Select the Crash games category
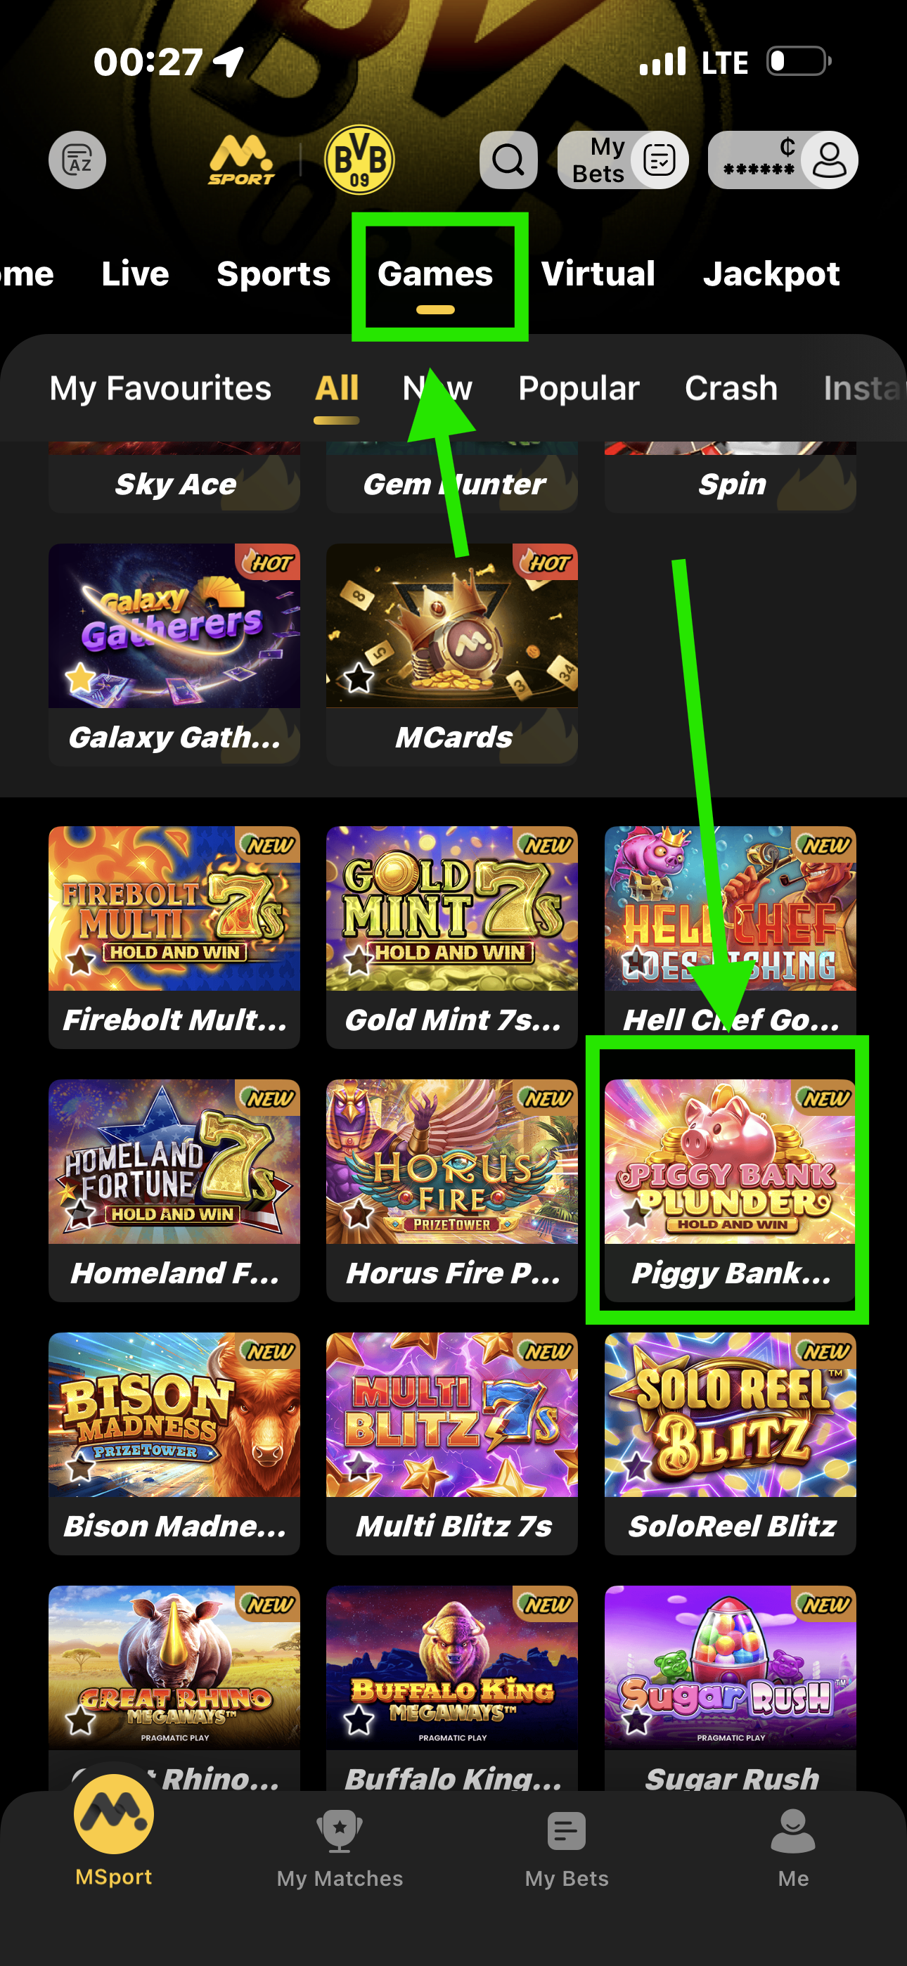 (731, 388)
